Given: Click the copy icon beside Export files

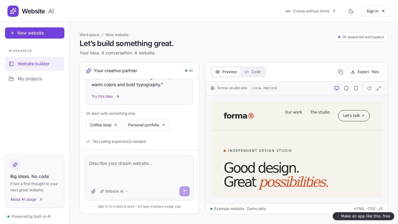Looking at the screenshot, I should (x=340, y=72).
